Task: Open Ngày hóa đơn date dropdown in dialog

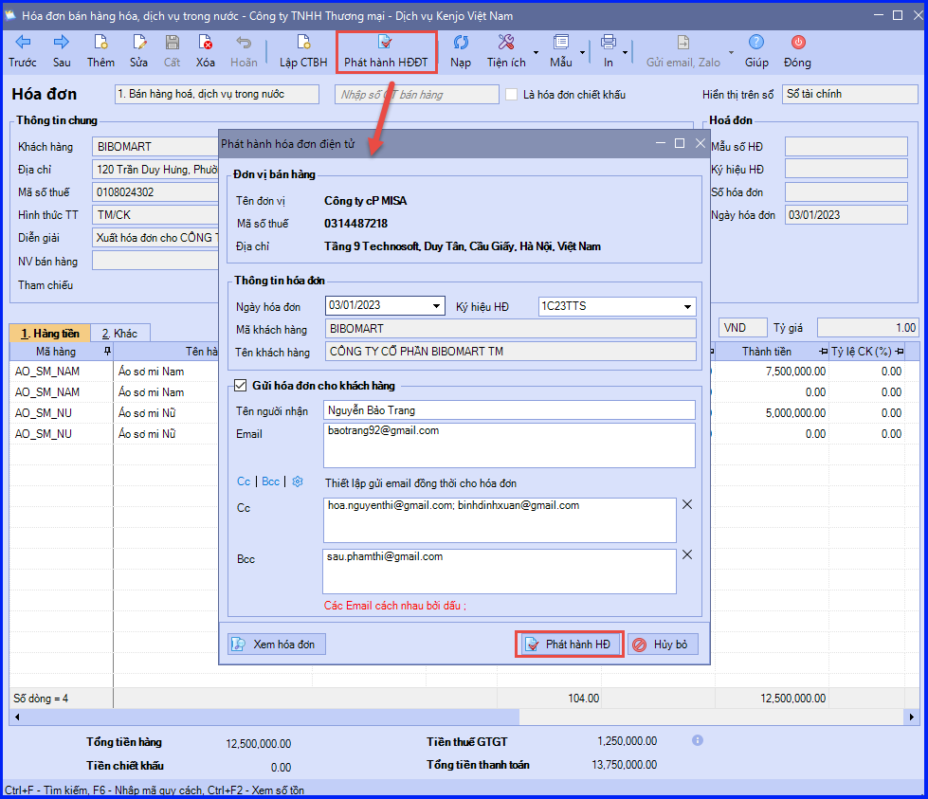Action: click(x=436, y=306)
